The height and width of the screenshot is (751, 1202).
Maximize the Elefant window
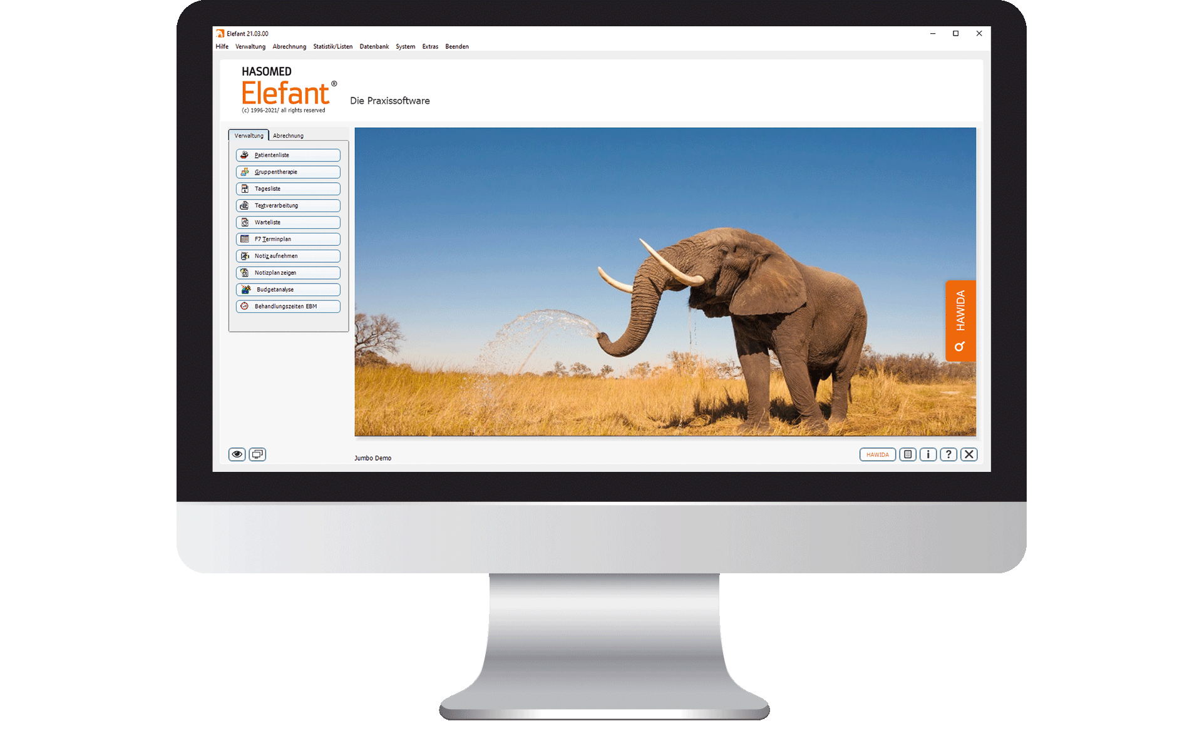(x=956, y=34)
